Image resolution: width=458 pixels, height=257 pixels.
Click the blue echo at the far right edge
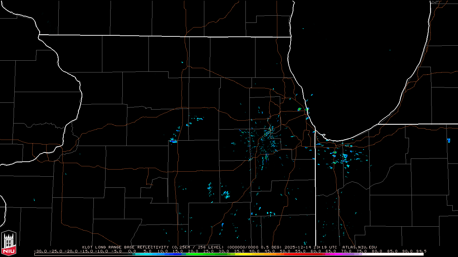[449, 140]
